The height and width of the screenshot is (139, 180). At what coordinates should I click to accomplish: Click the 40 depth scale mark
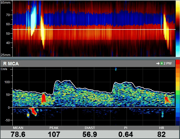coord(8,43)
